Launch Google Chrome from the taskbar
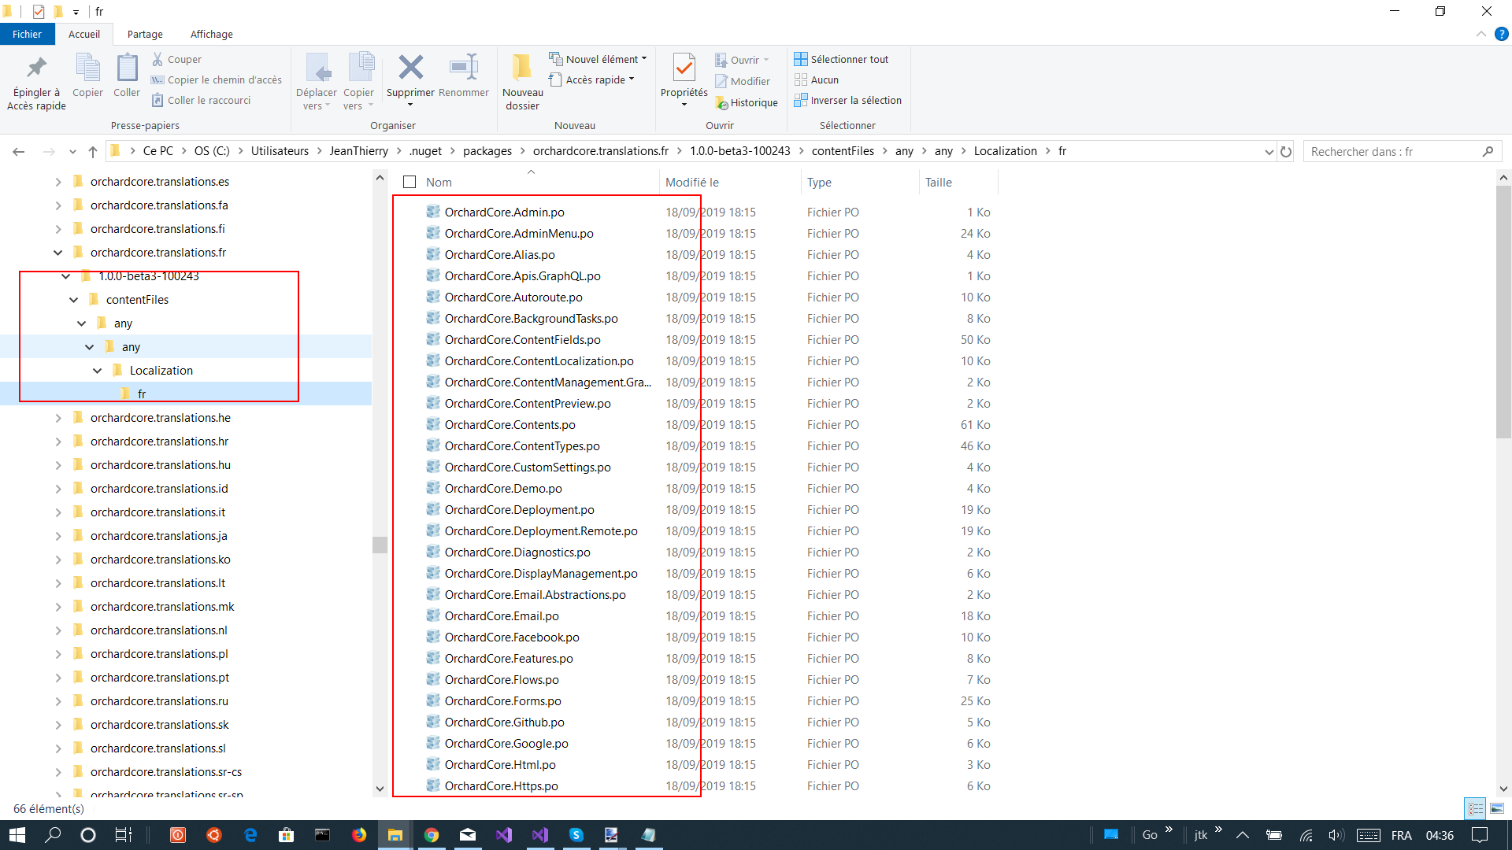Image resolution: width=1512 pixels, height=850 pixels. point(432,835)
